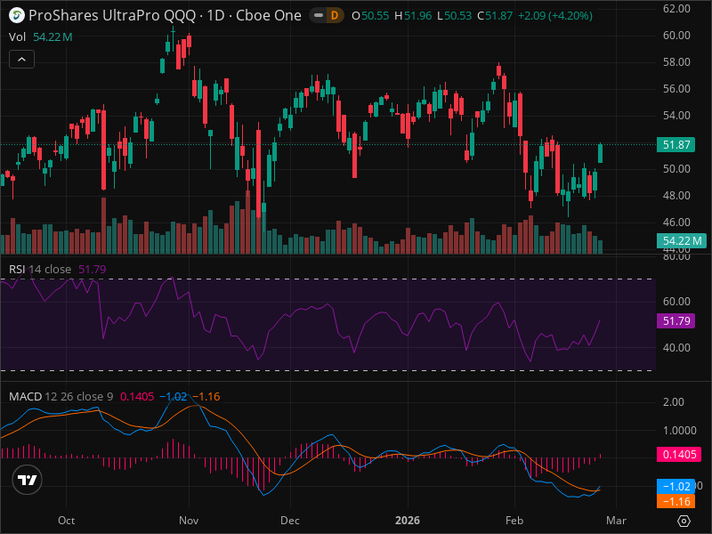Click the 56.00 price scale level
The width and height of the screenshot is (712, 534).
(676, 89)
